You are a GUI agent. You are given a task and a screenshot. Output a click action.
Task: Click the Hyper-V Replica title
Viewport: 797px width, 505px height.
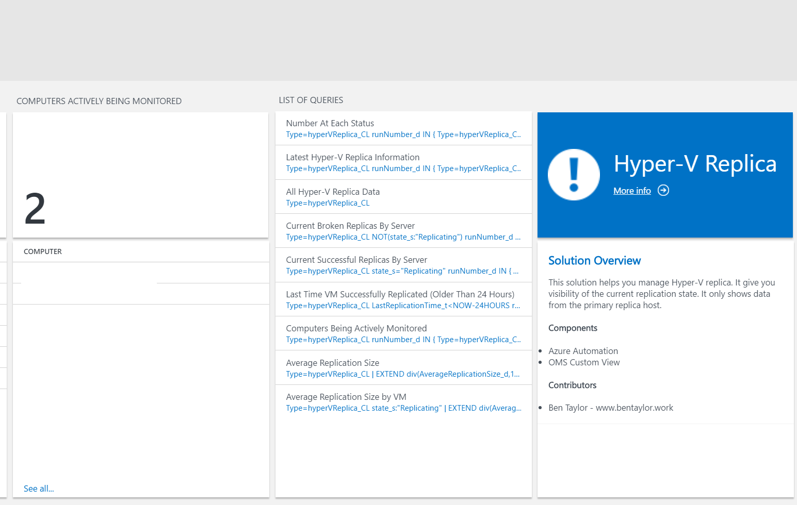pos(695,164)
